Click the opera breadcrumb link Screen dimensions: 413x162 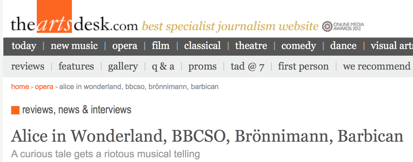[44, 87]
